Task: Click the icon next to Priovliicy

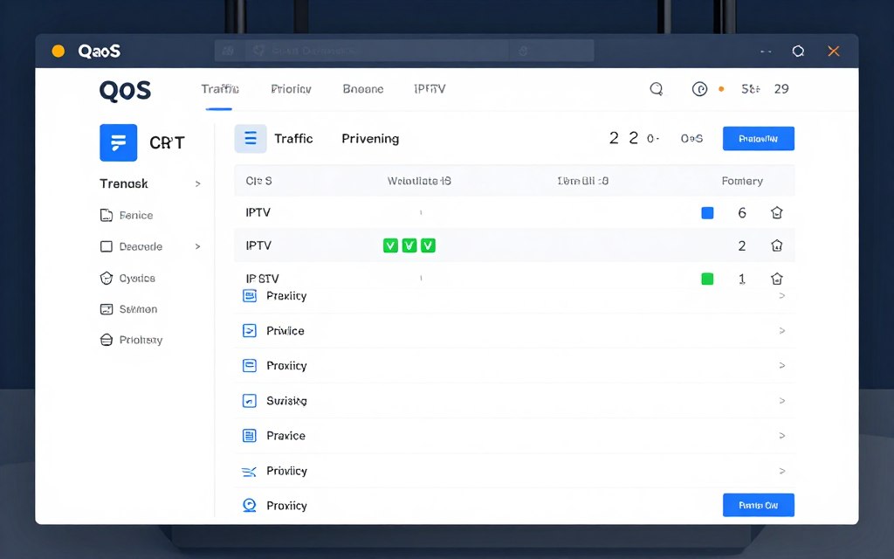Action: point(249,471)
